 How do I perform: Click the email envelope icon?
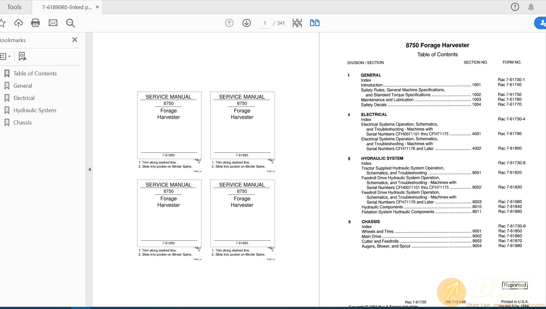click(x=53, y=23)
